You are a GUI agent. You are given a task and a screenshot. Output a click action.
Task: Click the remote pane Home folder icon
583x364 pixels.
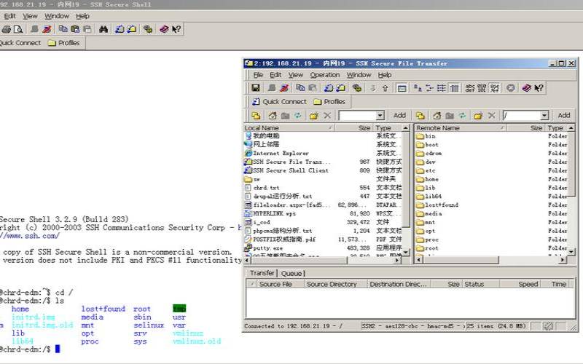coord(437,116)
